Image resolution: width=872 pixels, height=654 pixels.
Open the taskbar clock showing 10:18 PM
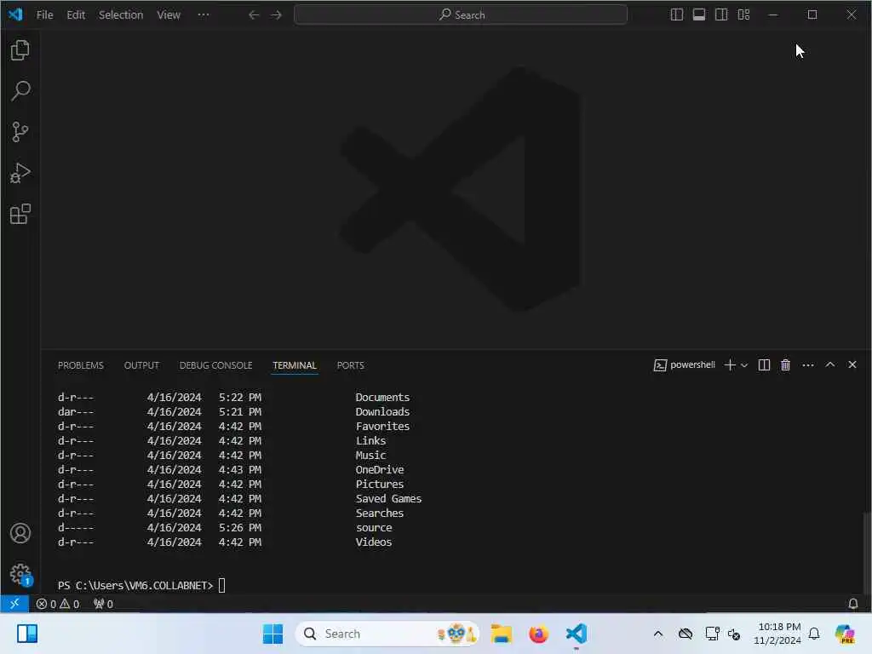(778, 634)
